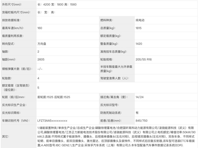Select the total mass value 1815

138,28
